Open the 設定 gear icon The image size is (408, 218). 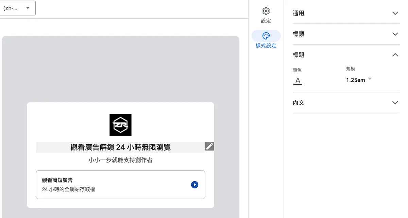266,11
